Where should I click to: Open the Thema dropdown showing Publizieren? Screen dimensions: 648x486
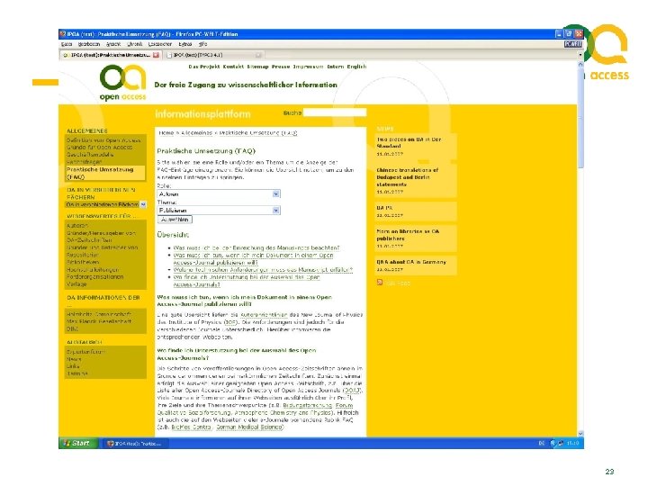click(219, 211)
